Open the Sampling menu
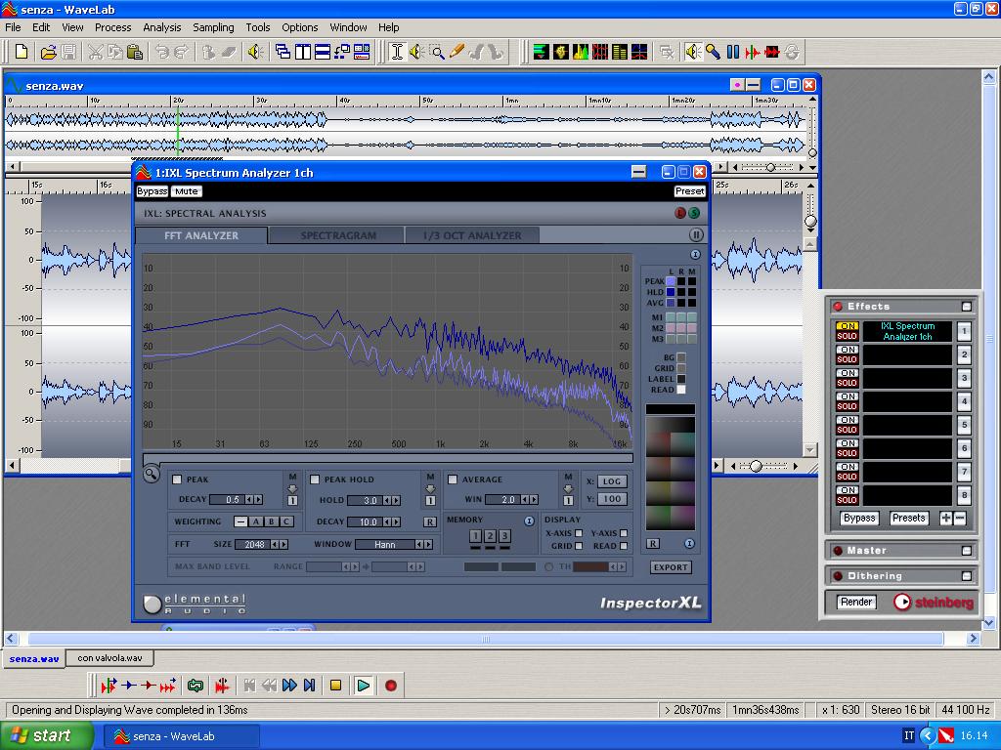This screenshot has width=1001, height=750. [x=213, y=27]
